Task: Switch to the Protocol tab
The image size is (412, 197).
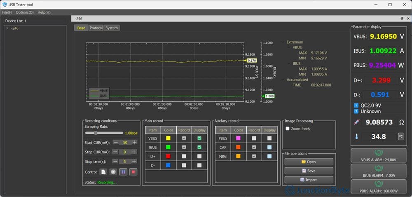Action: [x=96, y=28]
